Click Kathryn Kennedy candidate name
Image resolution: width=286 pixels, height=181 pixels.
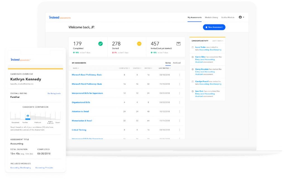[26, 79]
